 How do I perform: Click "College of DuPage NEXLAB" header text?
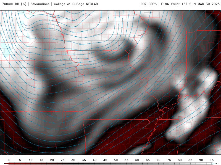(x=76, y=4)
